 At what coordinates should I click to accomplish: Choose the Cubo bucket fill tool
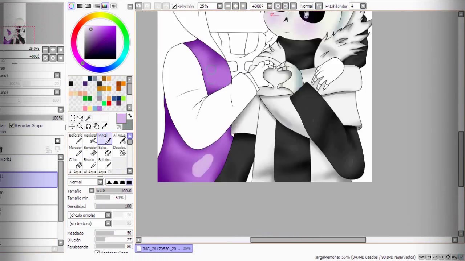click(75, 163)
